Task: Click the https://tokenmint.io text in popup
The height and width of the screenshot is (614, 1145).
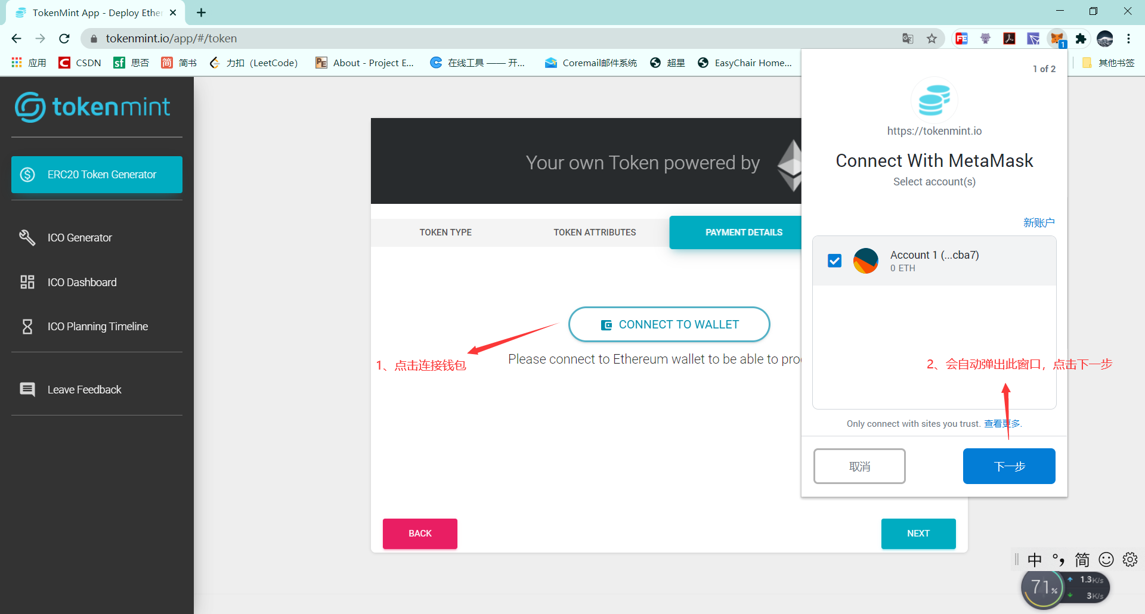Action: pyautogui.click(x=934, y=131)
